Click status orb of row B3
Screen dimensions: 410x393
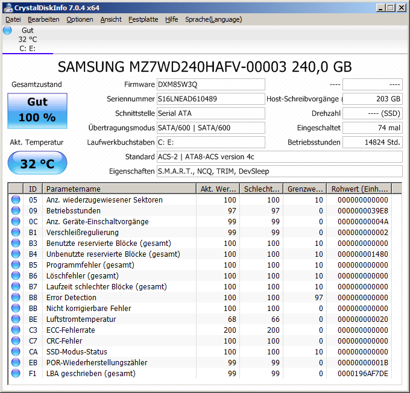click(16, 243)
